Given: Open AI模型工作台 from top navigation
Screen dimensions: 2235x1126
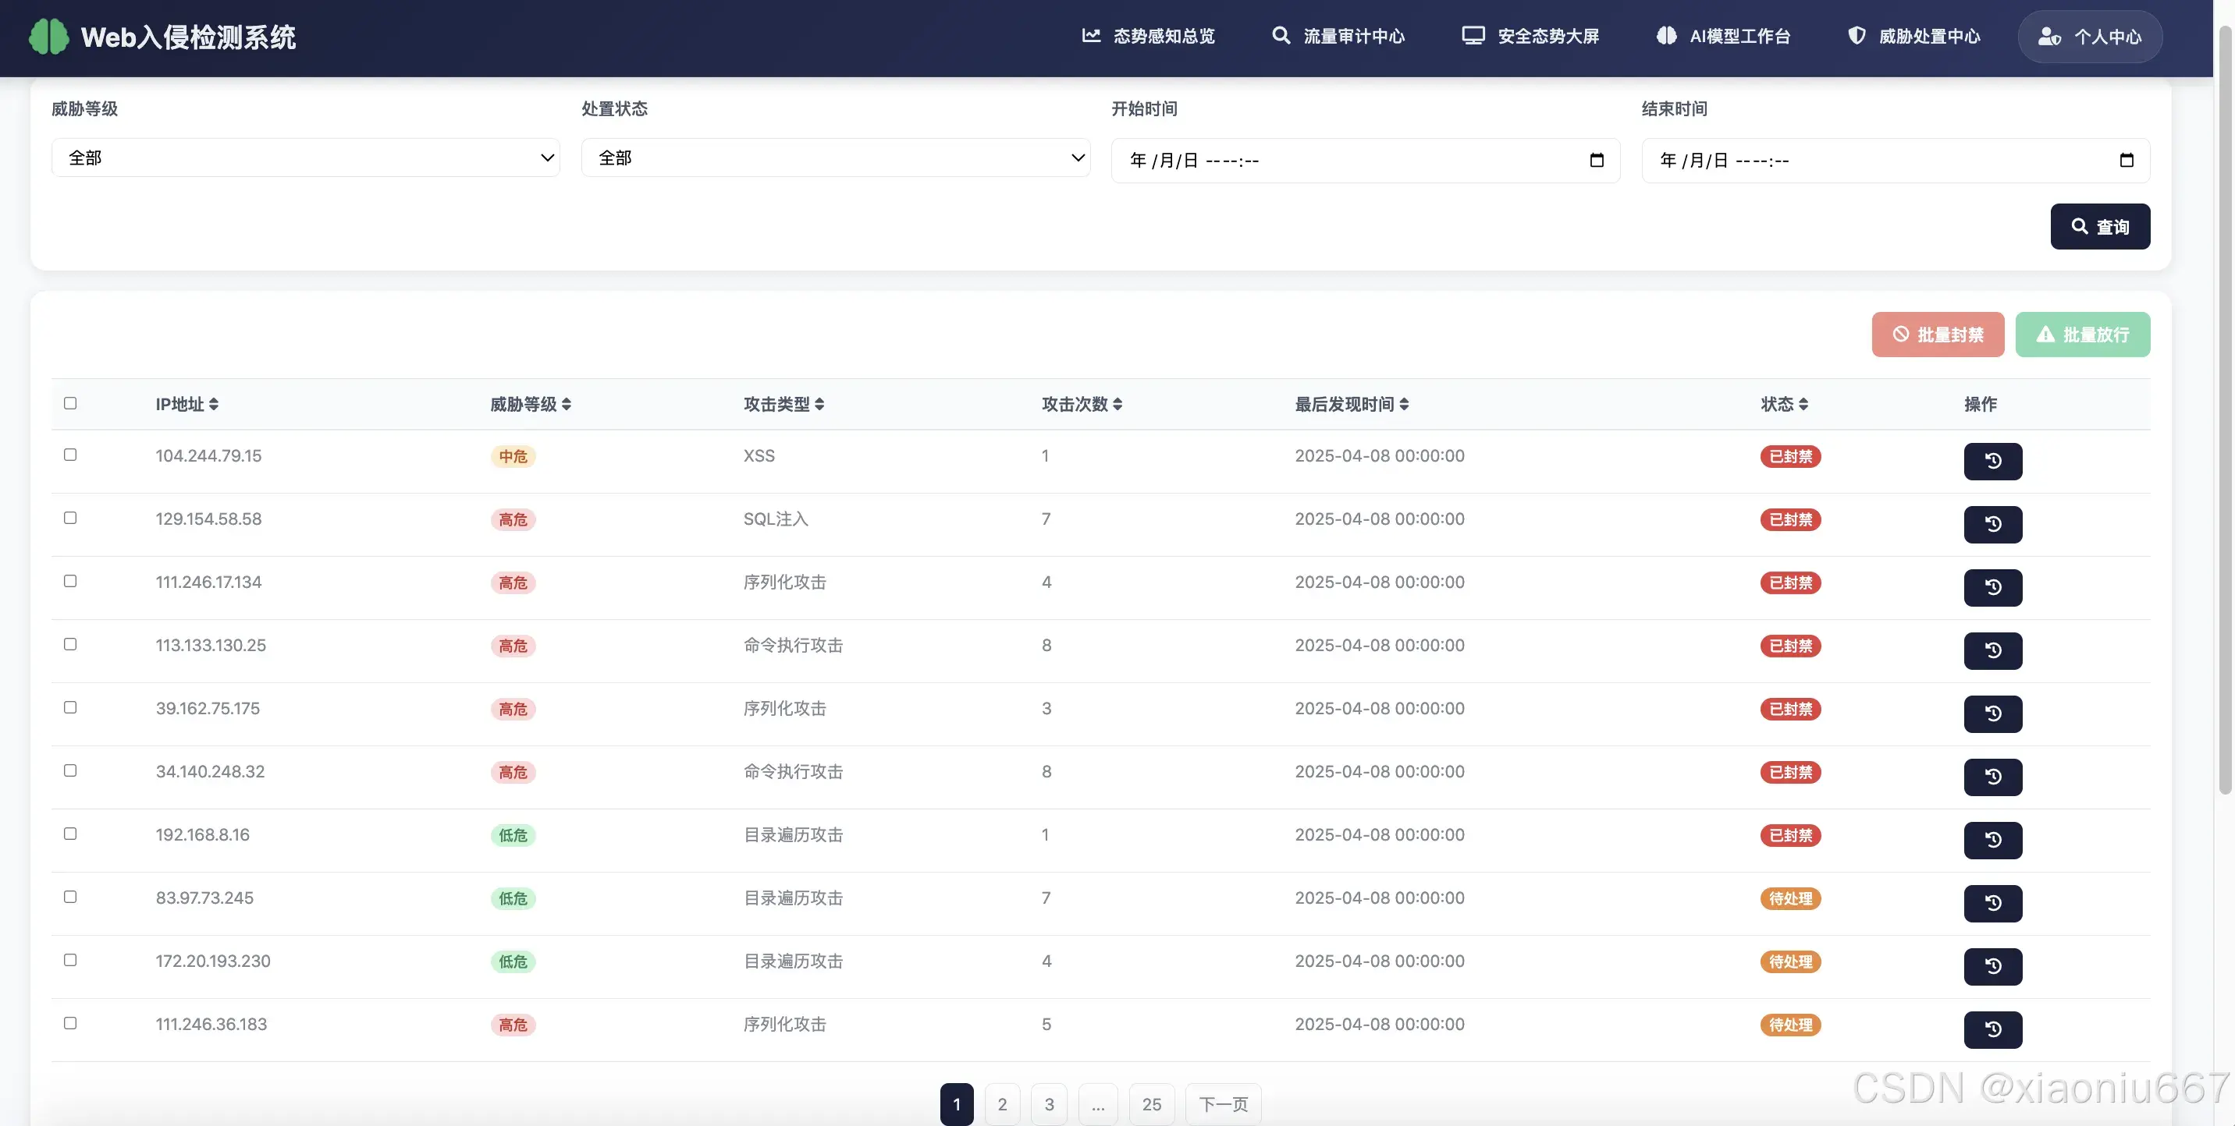Looking at the screenshot, I should [x=1723, y=37].
